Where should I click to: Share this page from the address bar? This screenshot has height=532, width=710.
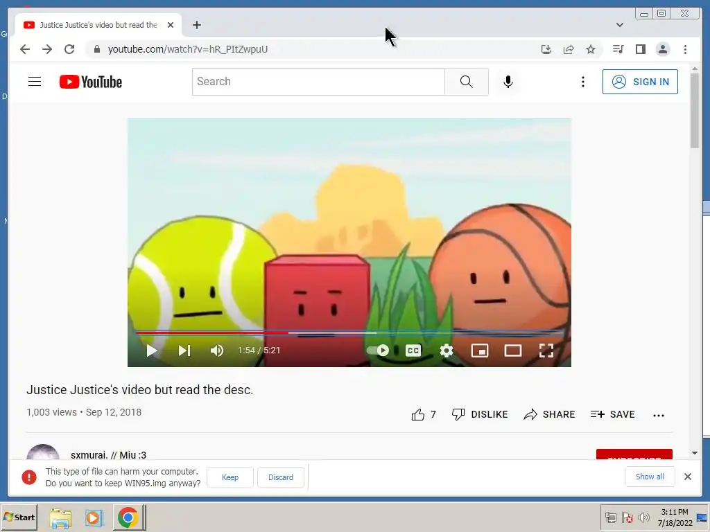pyautogui.click(x=569, y=49)
